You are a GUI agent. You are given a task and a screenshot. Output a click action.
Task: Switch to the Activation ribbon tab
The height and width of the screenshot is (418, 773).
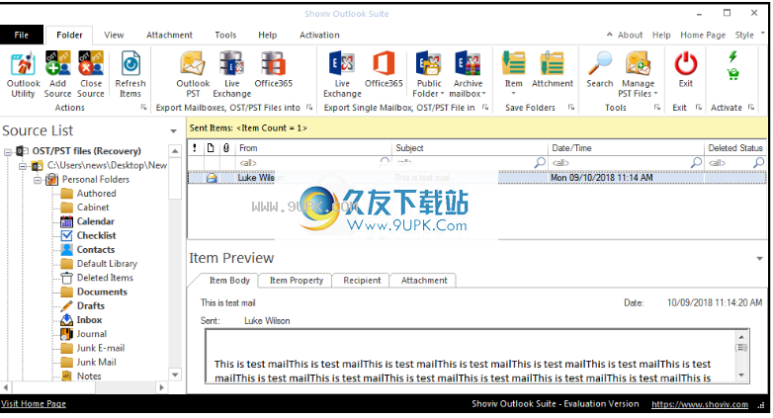pyautogui.click(x=319, y=35)
